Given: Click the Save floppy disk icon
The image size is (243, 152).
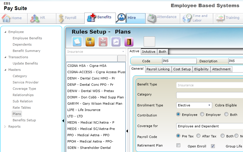Looking at the screenshot, I should (90, 42).
